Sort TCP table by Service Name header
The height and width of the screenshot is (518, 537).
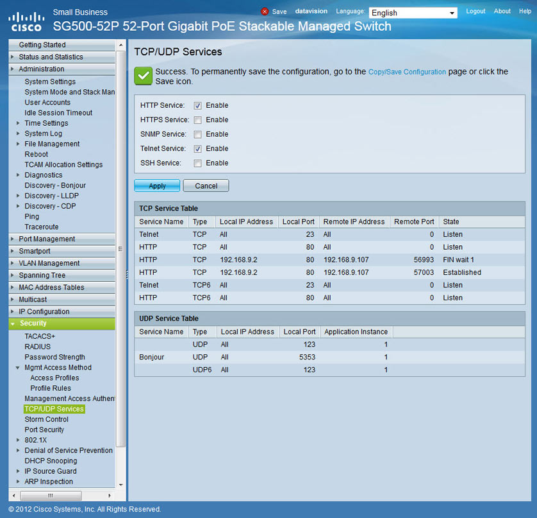161,222
